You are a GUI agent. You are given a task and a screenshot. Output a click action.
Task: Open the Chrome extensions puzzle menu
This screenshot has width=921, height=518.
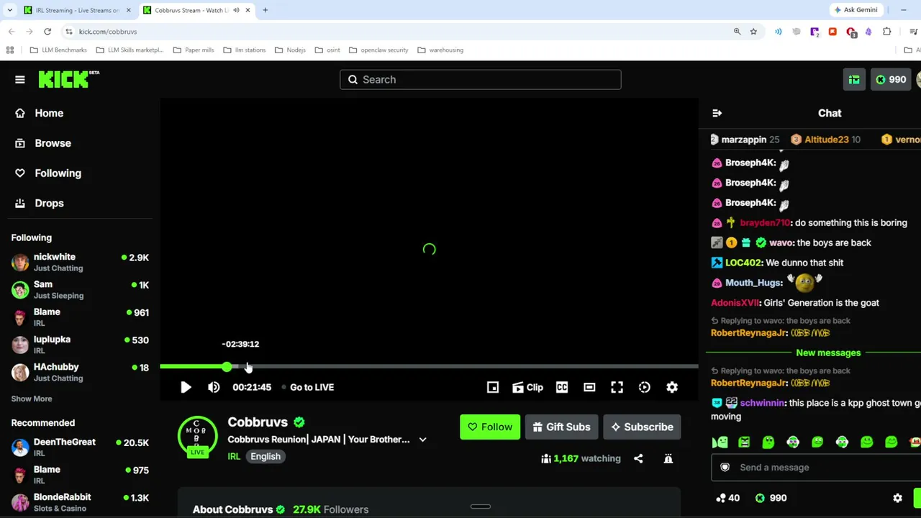coord(886,32)
